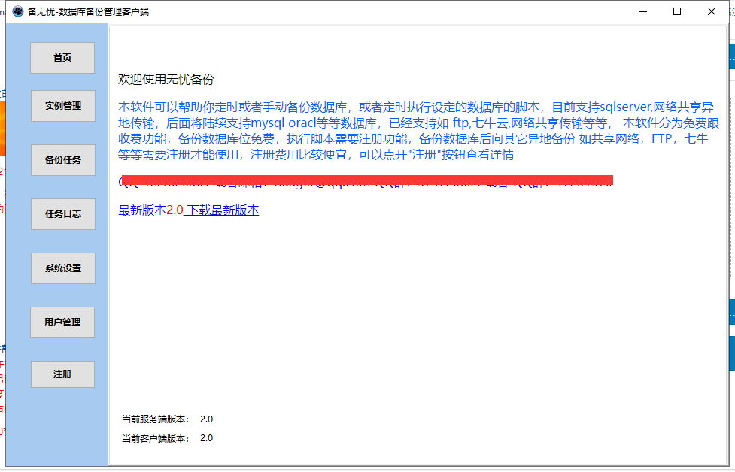
Task: Click the 欢迎使用无忧备份 heading
Action: tap(166, 80)
